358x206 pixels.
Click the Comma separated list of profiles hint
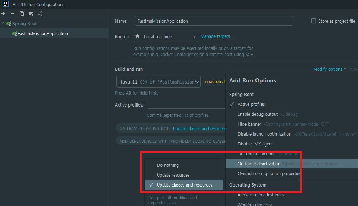coord(177,115)
